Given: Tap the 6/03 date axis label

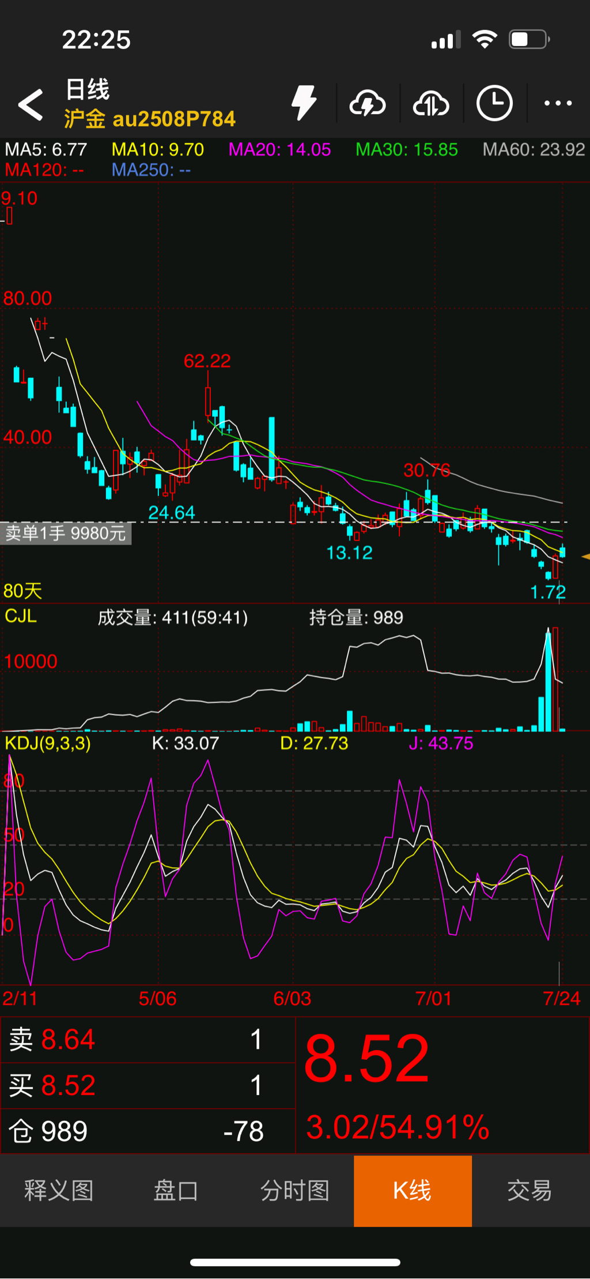Looking at the screenshot, I should click(292, 999).
